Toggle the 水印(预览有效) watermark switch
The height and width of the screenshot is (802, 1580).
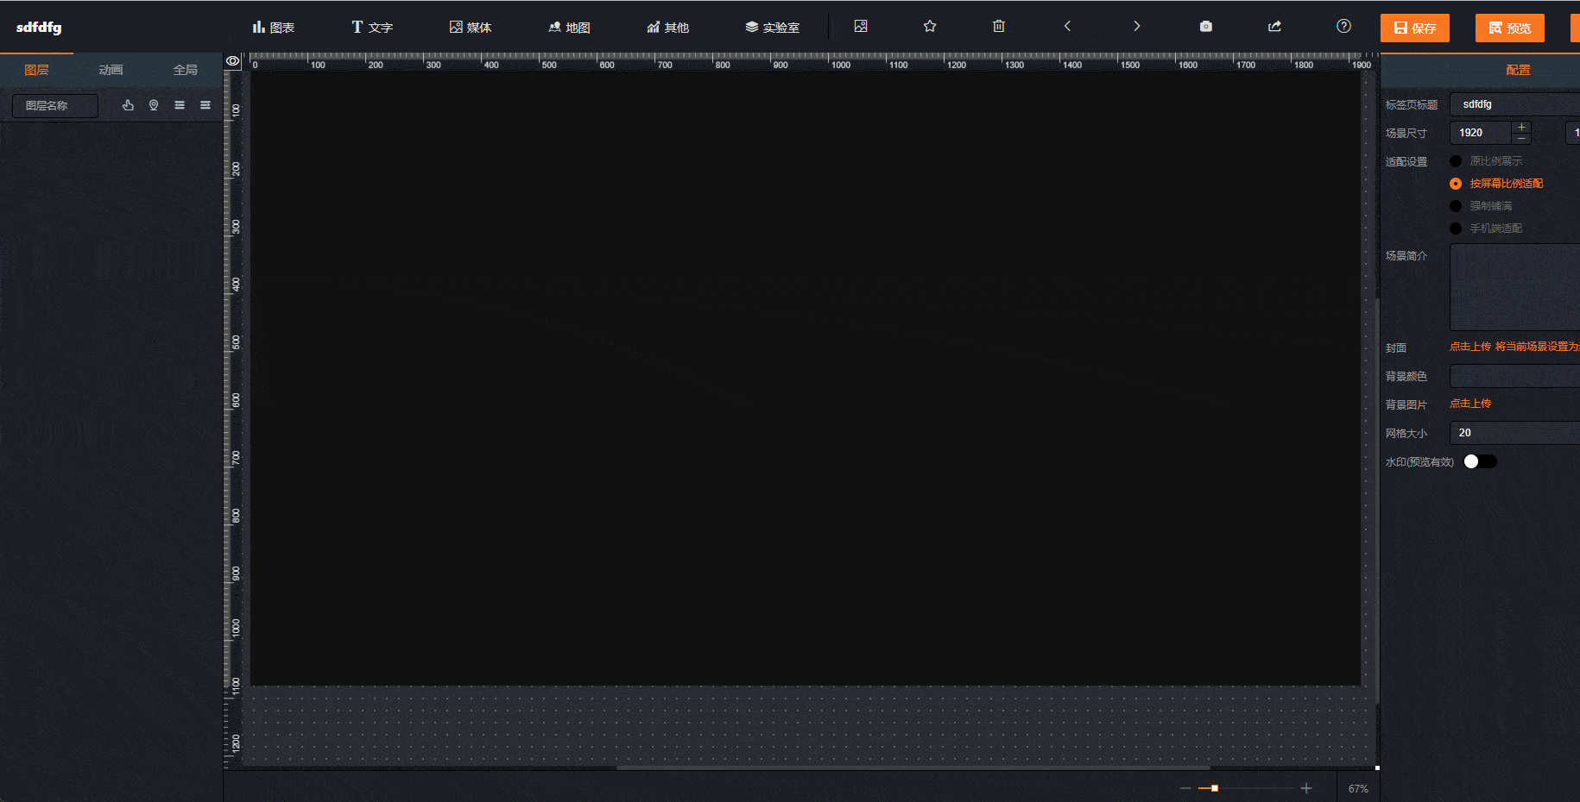tap(1480, 461)
